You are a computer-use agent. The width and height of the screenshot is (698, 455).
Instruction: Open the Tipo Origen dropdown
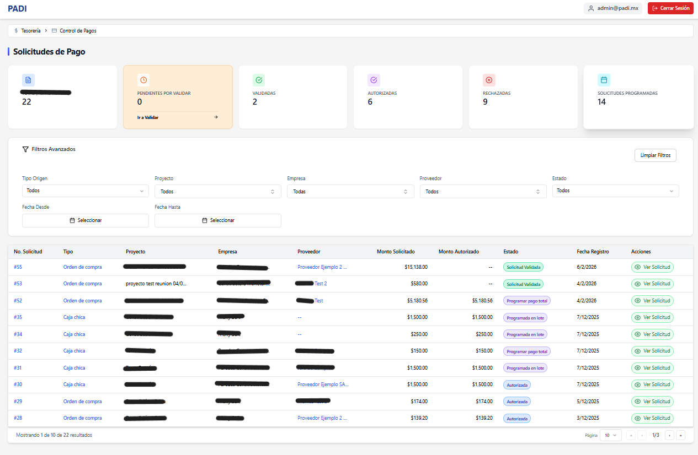click(x=85, y=191)
